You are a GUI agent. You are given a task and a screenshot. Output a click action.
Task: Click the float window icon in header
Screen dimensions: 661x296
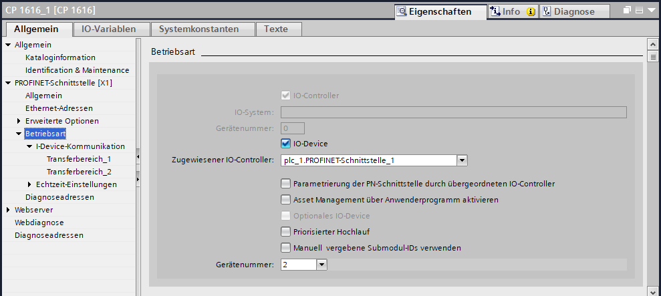point(628,10)
